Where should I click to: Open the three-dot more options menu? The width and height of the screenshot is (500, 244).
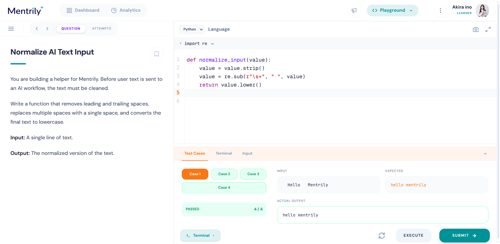click(440, 11)
